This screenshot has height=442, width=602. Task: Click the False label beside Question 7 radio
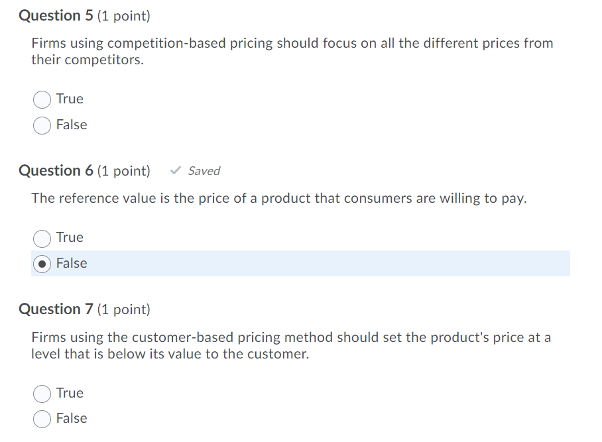72,419
